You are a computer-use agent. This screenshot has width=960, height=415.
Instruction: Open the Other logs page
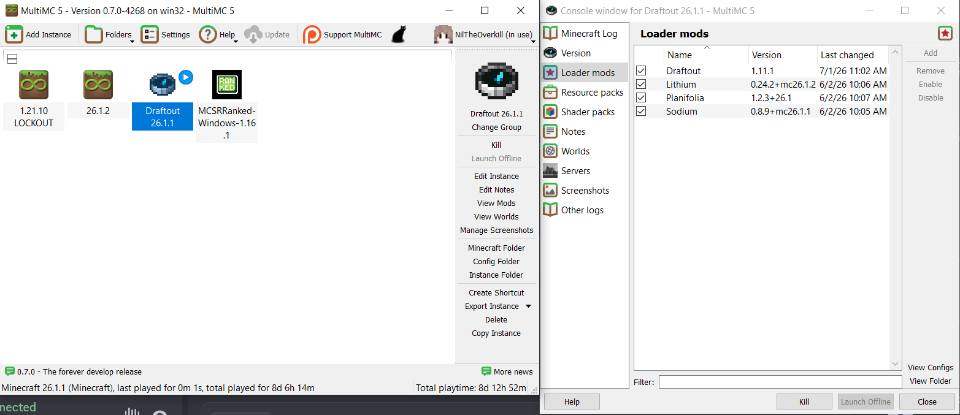585,210
